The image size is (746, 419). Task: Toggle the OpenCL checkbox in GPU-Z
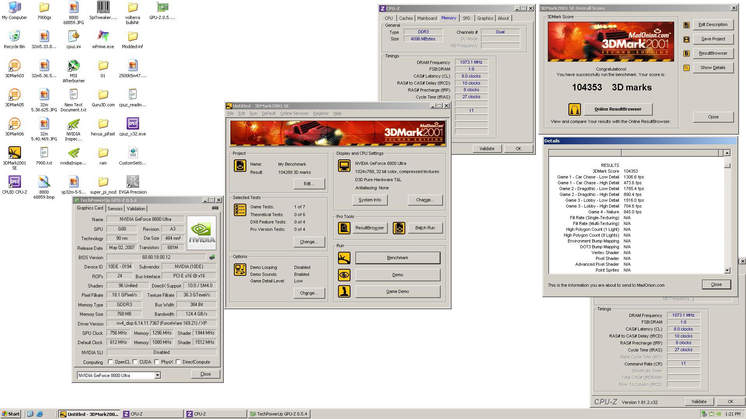click(111, 362)
